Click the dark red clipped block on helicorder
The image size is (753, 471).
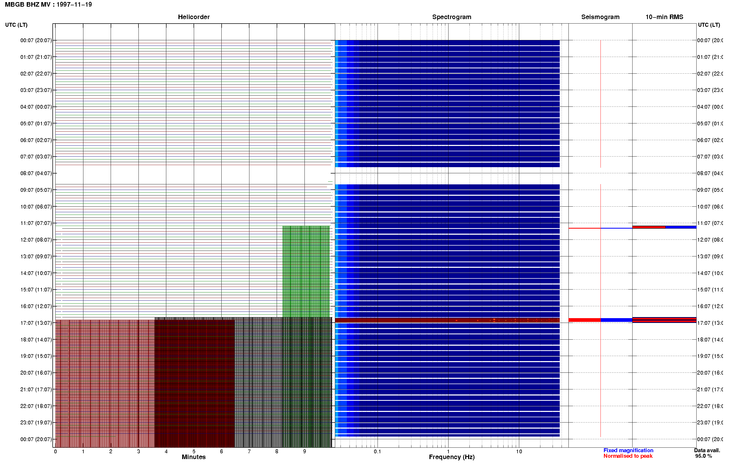(194, 384)
